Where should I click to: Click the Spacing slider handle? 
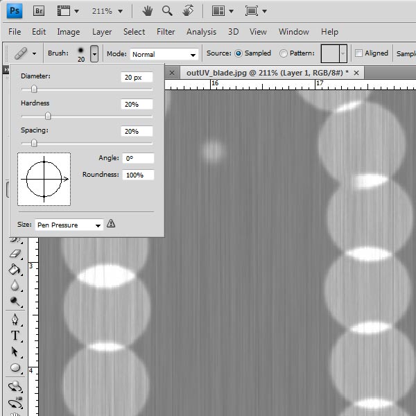(x=34, y=144)
